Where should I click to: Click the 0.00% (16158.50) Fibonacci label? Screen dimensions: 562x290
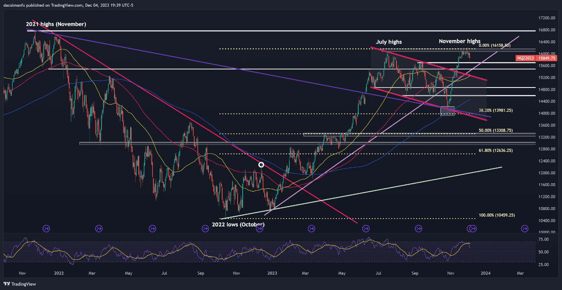pyautogui.click(x=494, y=46)
